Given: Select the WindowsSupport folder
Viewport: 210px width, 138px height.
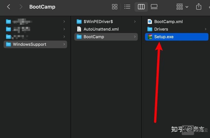Looking at the screenshot, I should click(29, 44).
